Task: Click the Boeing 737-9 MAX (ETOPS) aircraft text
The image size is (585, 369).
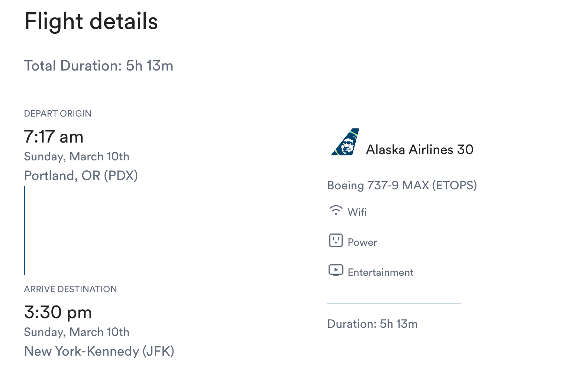Action: 402,185
